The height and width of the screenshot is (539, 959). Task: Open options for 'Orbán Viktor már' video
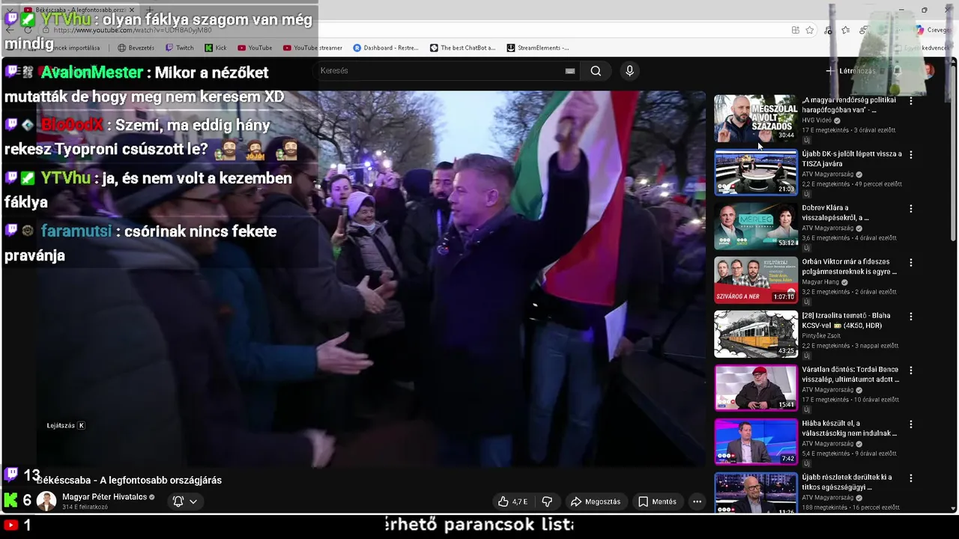(x=910, y=262)
